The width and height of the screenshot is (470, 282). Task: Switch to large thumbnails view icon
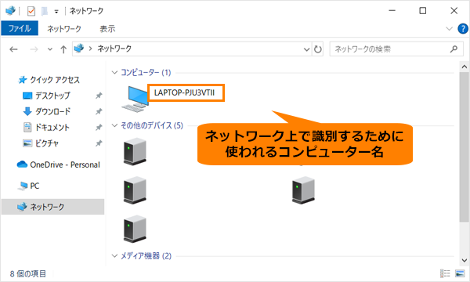click(460, 273)
